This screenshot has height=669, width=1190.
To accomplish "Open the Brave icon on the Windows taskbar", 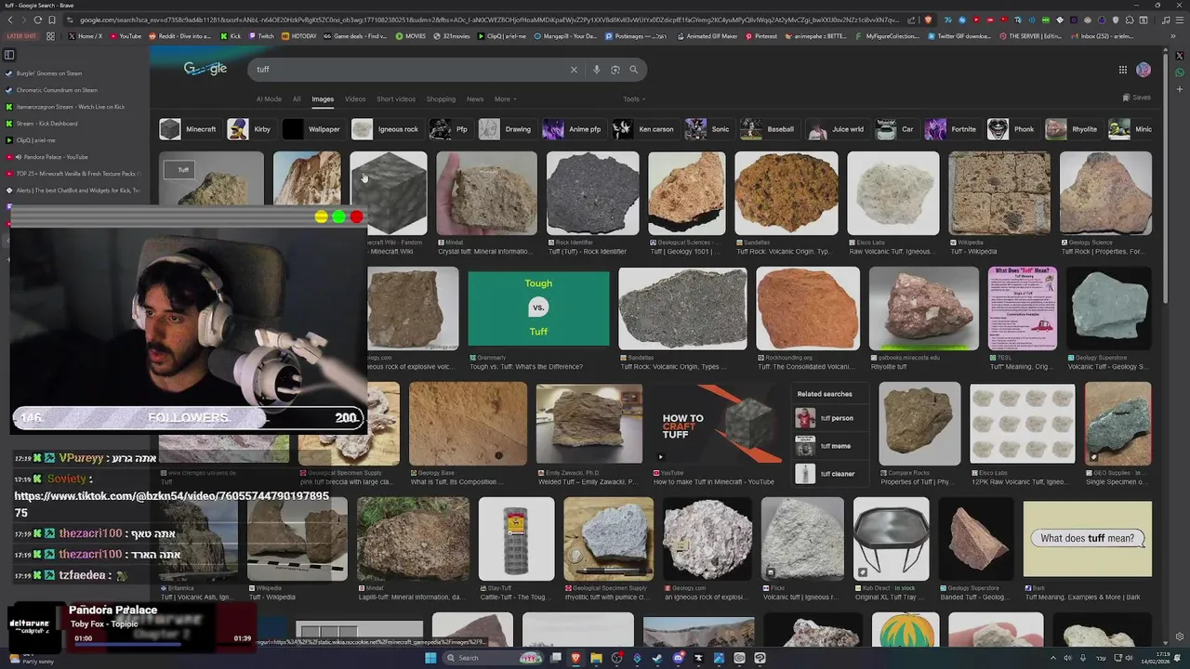I will 575,658.
